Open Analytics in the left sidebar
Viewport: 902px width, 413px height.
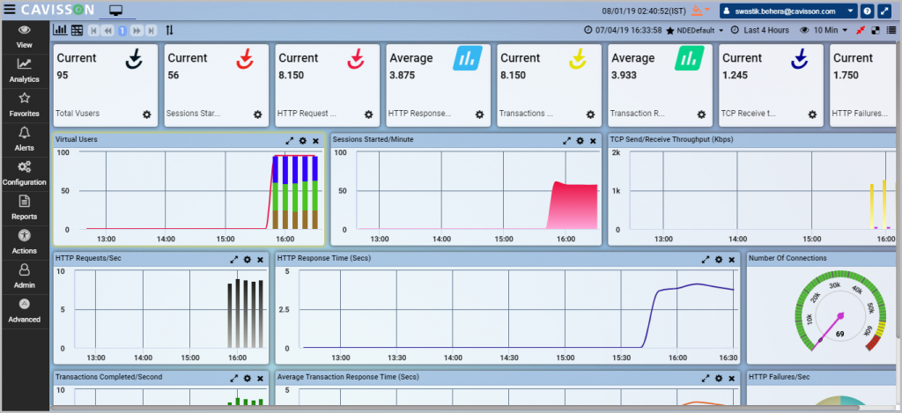point(24,70)
